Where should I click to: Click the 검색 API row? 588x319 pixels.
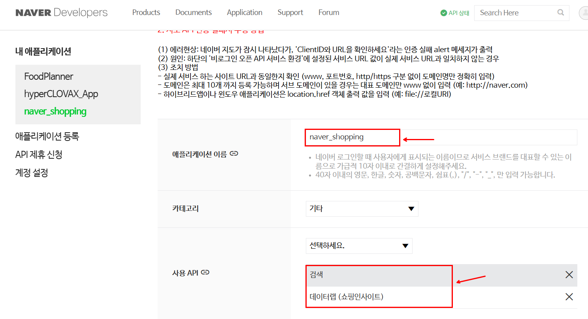click(x=441, y=275)
